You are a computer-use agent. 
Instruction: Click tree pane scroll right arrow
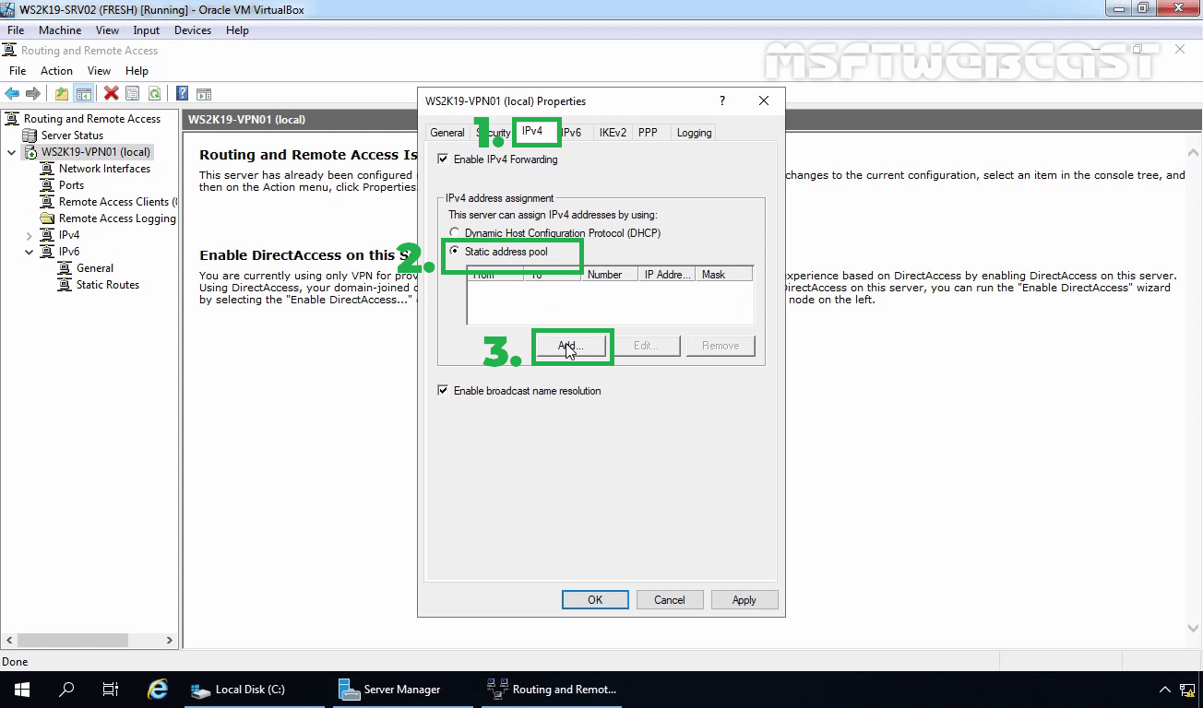170,640
